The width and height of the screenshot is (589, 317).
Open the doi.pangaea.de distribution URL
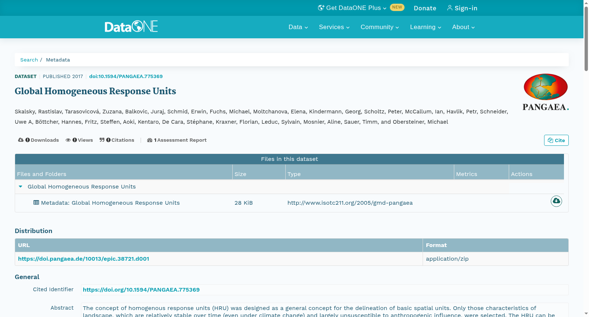(84, 259)
